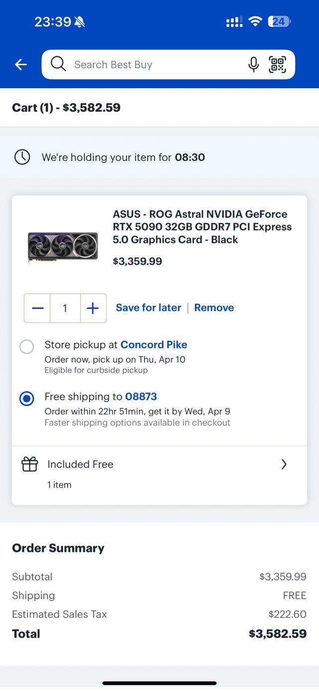Select Free shipping radio option
The height and width of the screenshot is (691, 319).
coord(27,399)
